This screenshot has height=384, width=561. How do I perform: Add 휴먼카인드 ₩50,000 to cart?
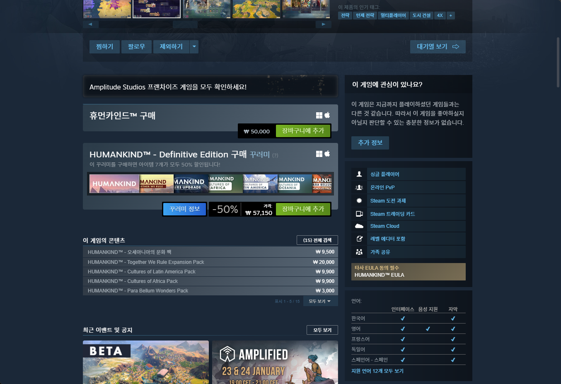[x=303, y=131]
